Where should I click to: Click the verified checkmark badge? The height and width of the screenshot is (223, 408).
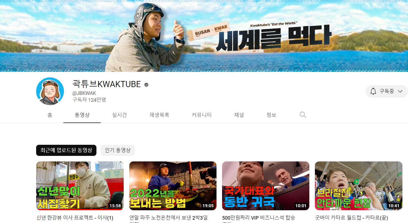(x=146, y=85)
